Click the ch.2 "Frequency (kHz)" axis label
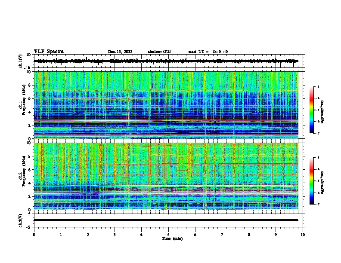Screen dimensions: 341x263 pos(24,171)
